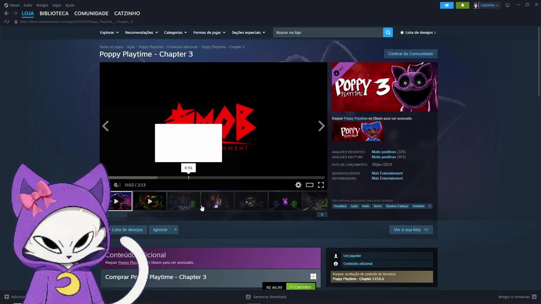Toggle theater mode on the video
The image size is (541, 304).
[x=310, y=185]
